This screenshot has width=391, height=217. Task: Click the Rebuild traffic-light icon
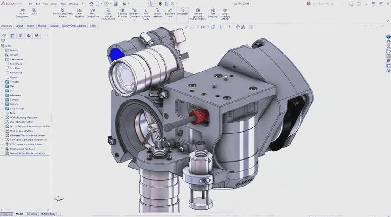pos(160,4)
